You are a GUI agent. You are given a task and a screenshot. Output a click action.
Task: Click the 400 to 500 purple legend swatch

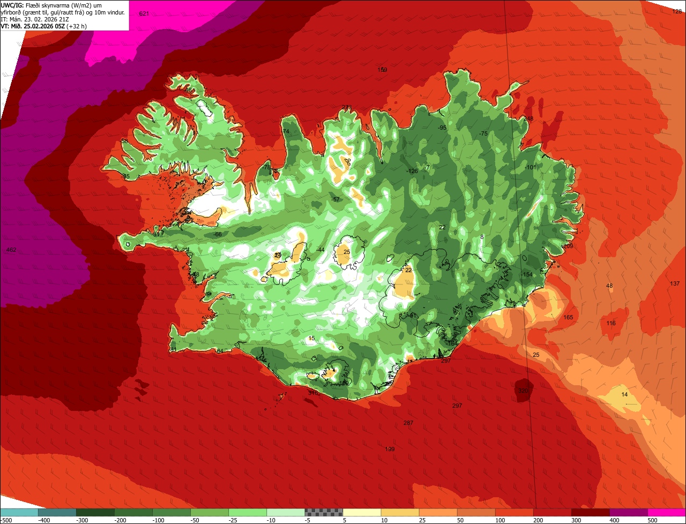(628, 512)
